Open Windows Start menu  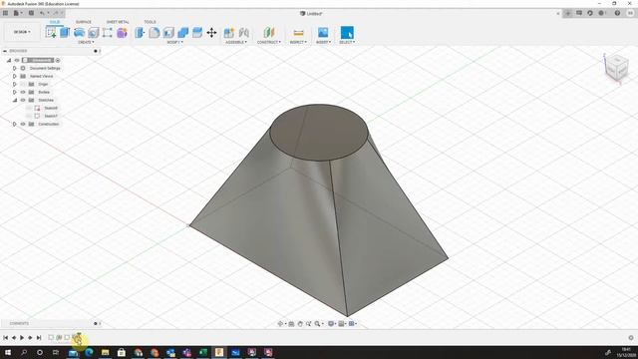[7, 352]
